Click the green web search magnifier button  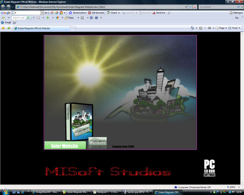pos(28,18)
